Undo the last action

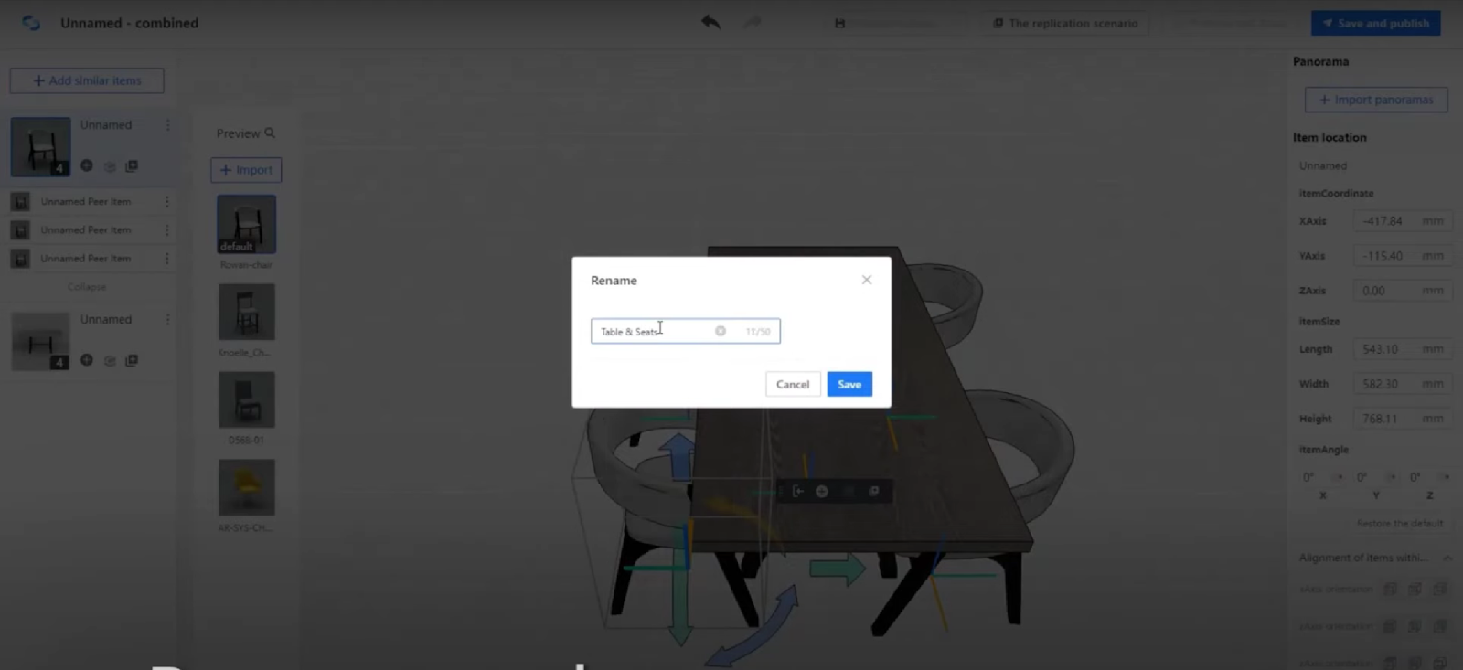pyautogui.click(x=710, y=22)
